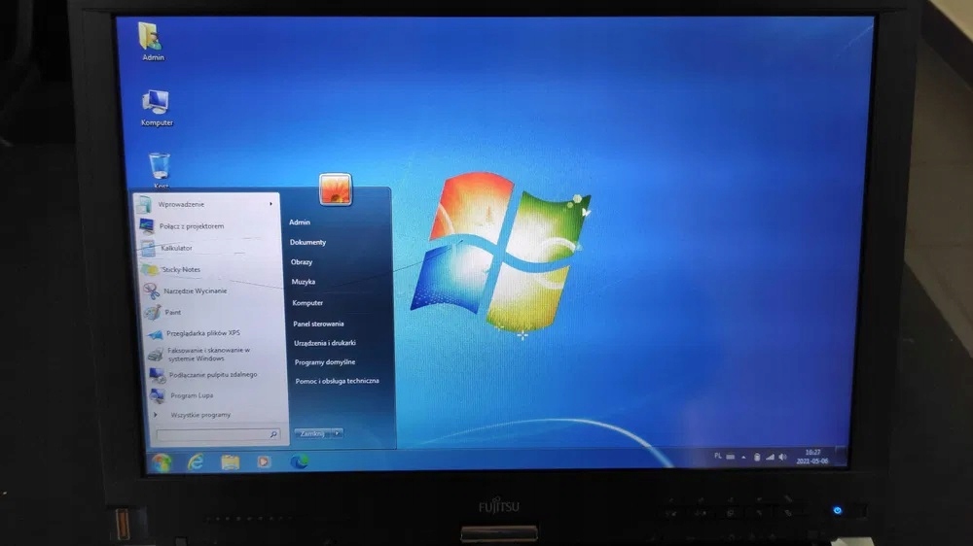Screen dimensions: 973x546
Task: Open Pomoc i obsługa techniczna
Action: [x=337, y=381]
